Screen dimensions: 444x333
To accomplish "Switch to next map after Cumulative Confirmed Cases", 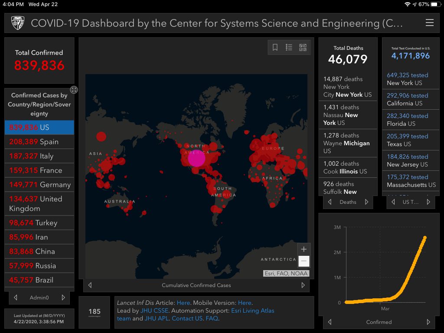I will click(x=303, y=285).
